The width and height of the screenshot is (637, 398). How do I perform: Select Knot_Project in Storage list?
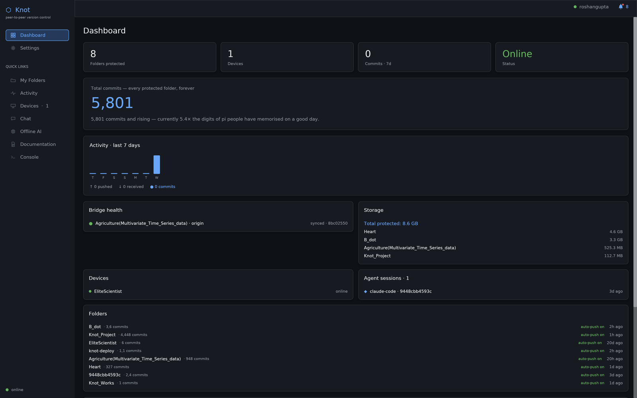pyautogui.click(x=377, y=256)
